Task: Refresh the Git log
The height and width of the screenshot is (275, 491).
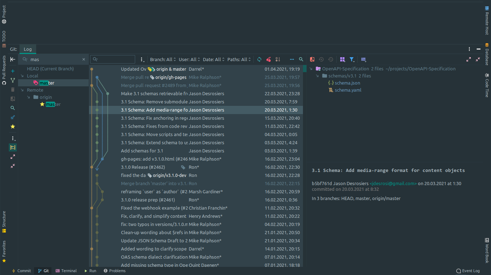Action: click(x=259, y=59)
